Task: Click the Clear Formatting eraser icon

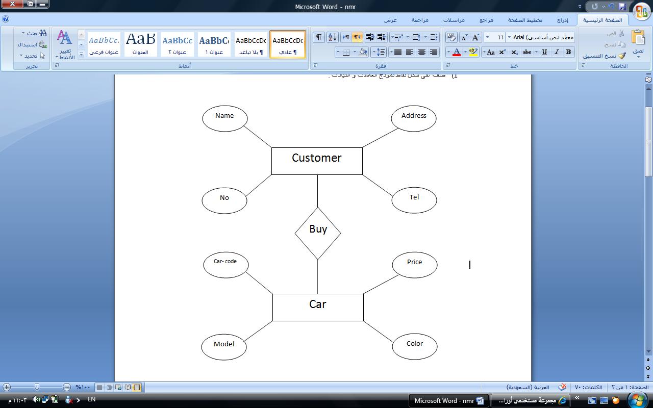Action: tap(451, 37)
